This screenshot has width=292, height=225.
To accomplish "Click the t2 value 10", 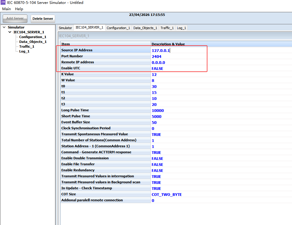I will [x=154, y=99].
